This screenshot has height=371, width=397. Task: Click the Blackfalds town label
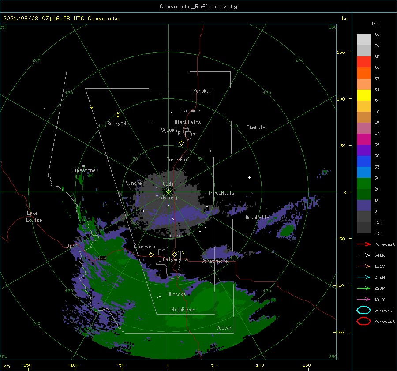(x=187, y=122)
